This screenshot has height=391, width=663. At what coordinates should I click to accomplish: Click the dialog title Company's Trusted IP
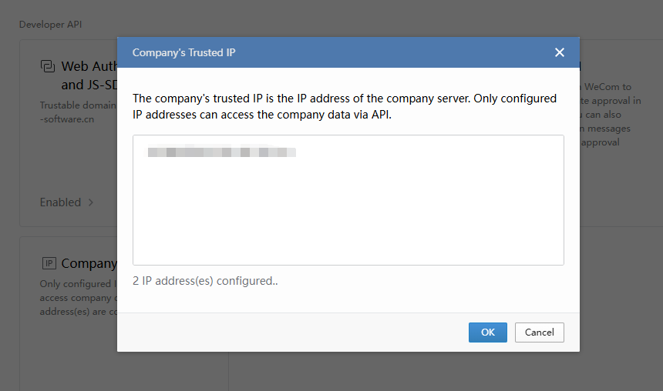click(183, 52)
